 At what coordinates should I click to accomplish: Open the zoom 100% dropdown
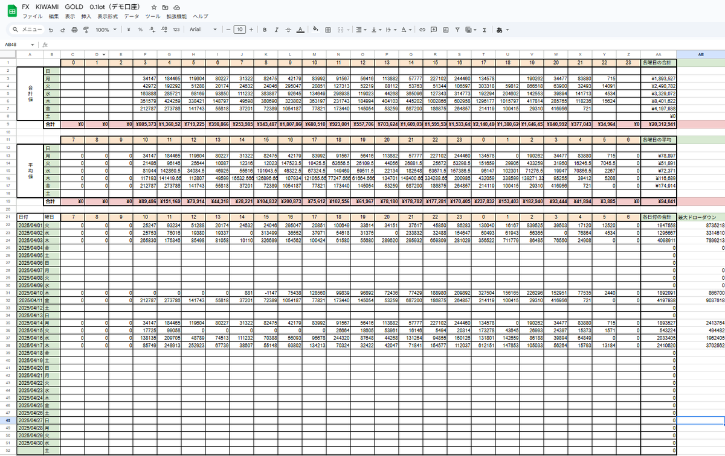tap(105, 29)
